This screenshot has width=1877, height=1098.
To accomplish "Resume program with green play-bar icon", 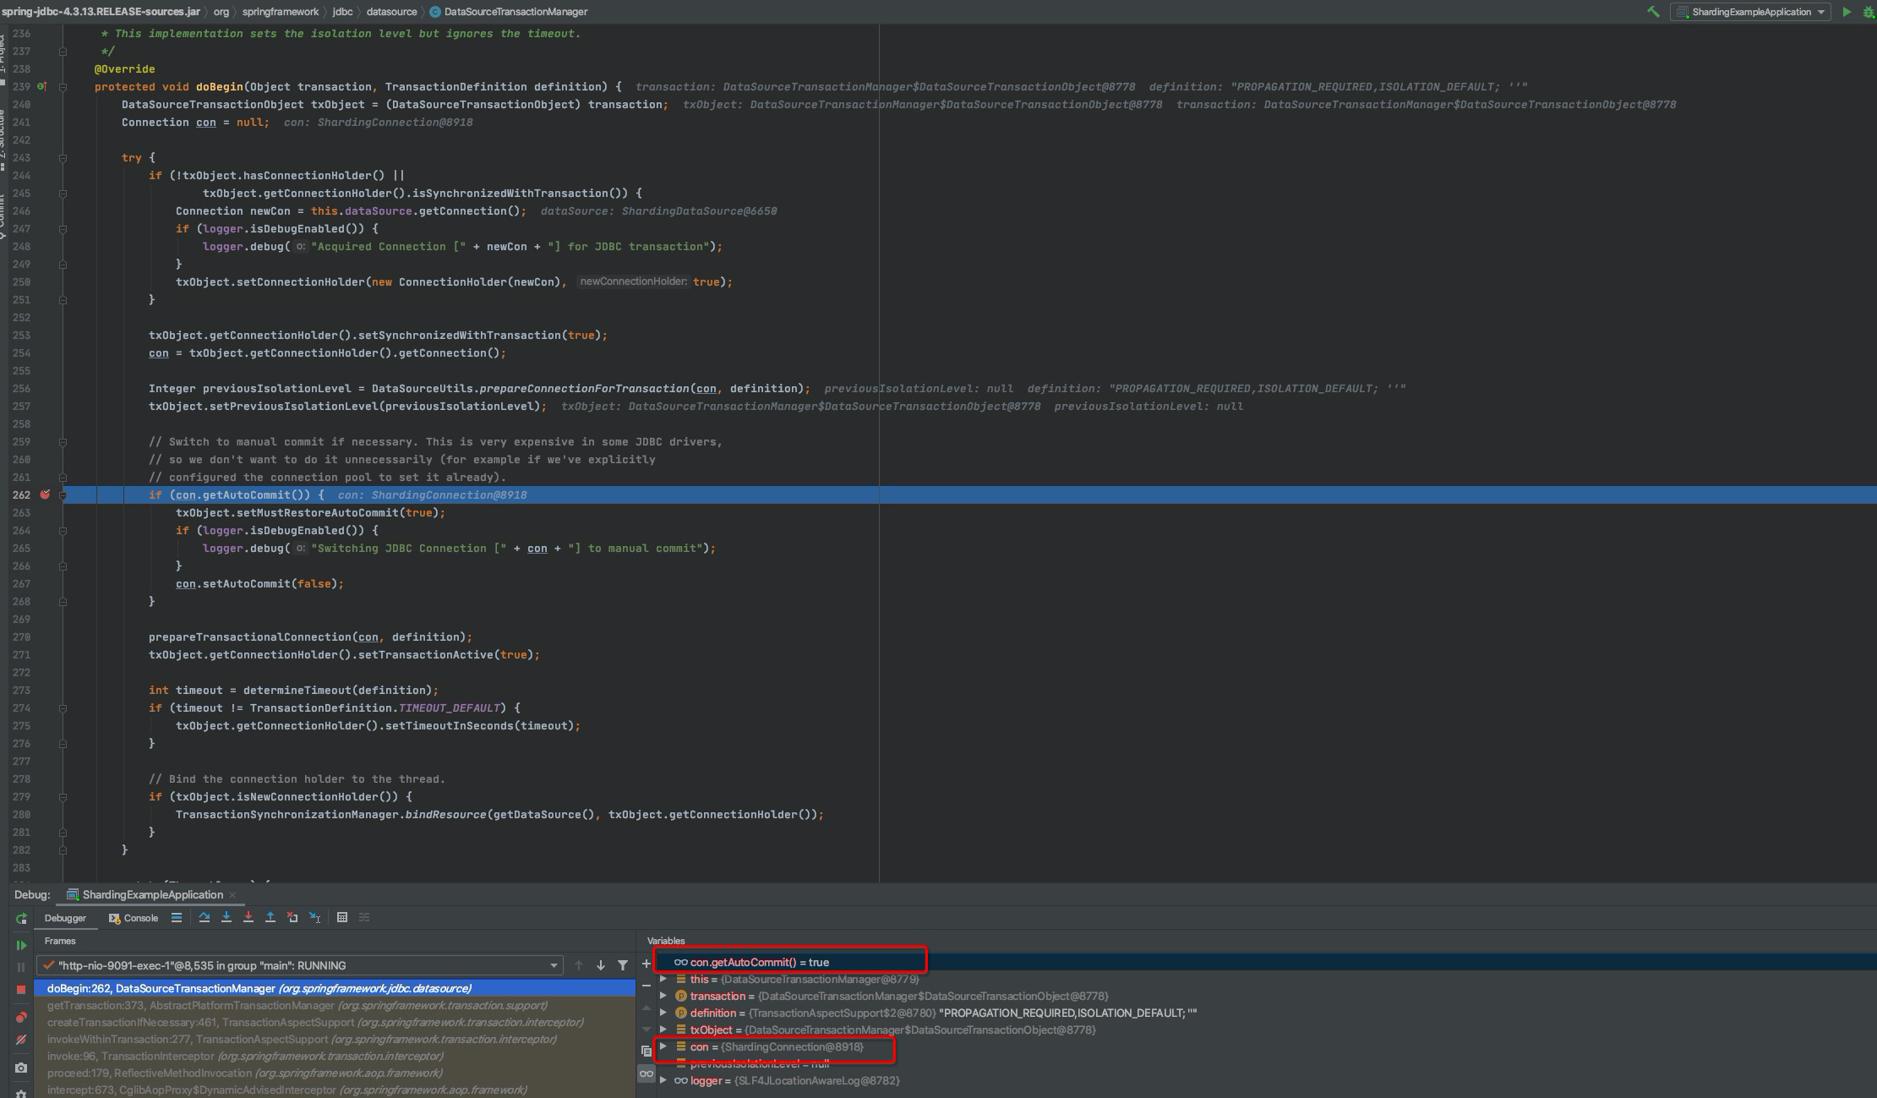I will 21,945.
